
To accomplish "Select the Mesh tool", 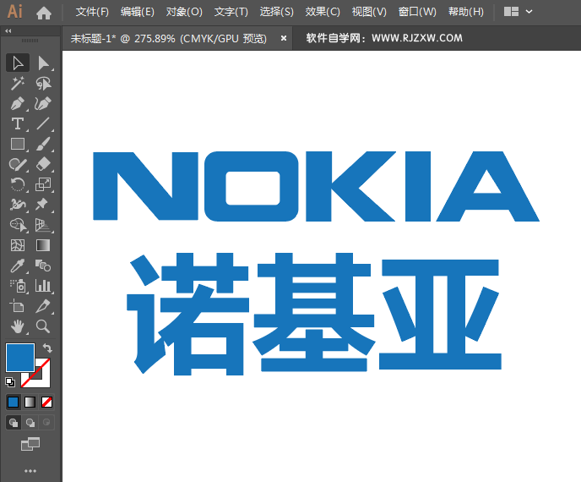I will pyautogui.click(x=18, y=245).
